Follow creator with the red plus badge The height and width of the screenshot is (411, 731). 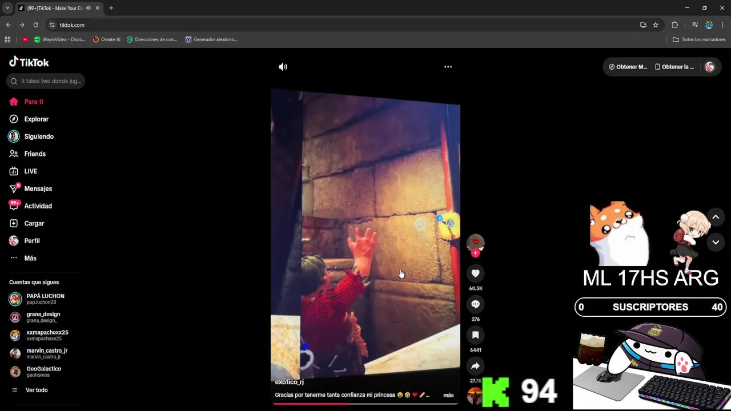click(475, 253)
